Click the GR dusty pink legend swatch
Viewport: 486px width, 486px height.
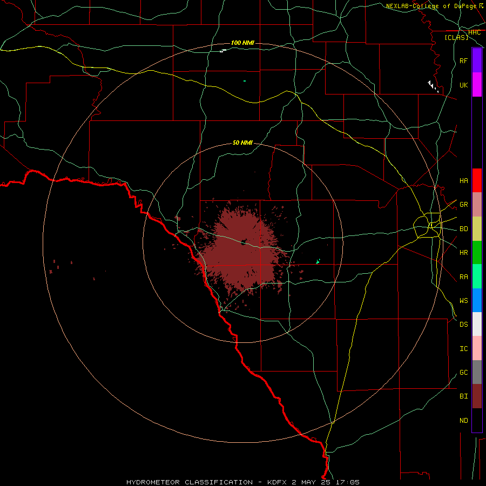coord(477,205)
